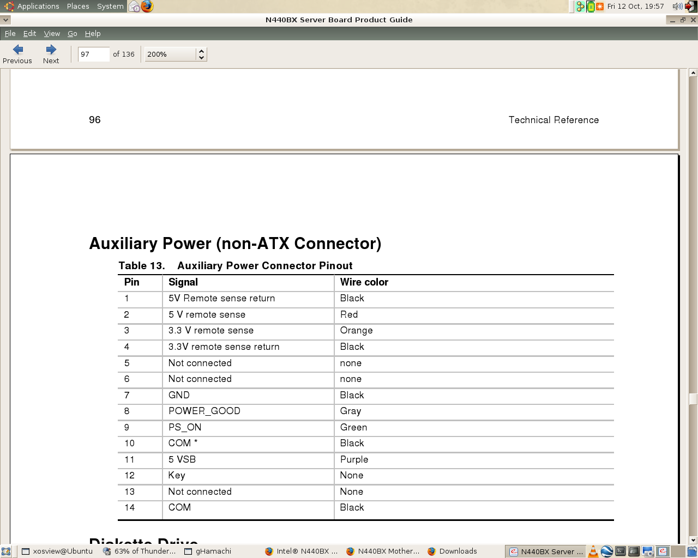This screenshot has height=558, width=698.
Task: Click the blue folder icon at the panel edge
Action: 693,551
